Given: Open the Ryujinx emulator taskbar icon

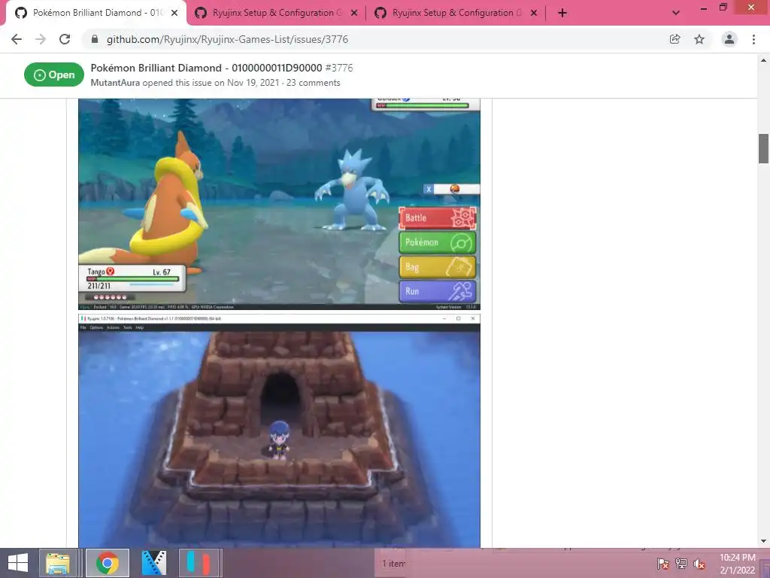Looking at the screenshot, I should 200,563.
